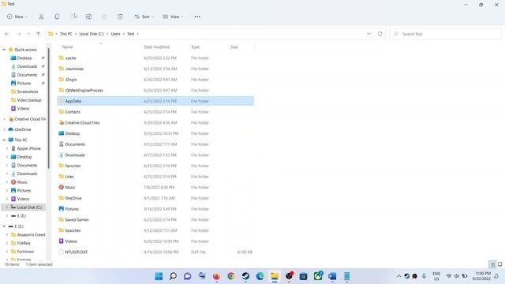Refresh the current folder view

(380, 34)
